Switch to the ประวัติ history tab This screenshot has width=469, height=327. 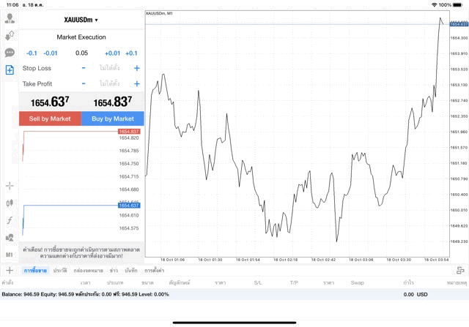[x=60, y=271]
